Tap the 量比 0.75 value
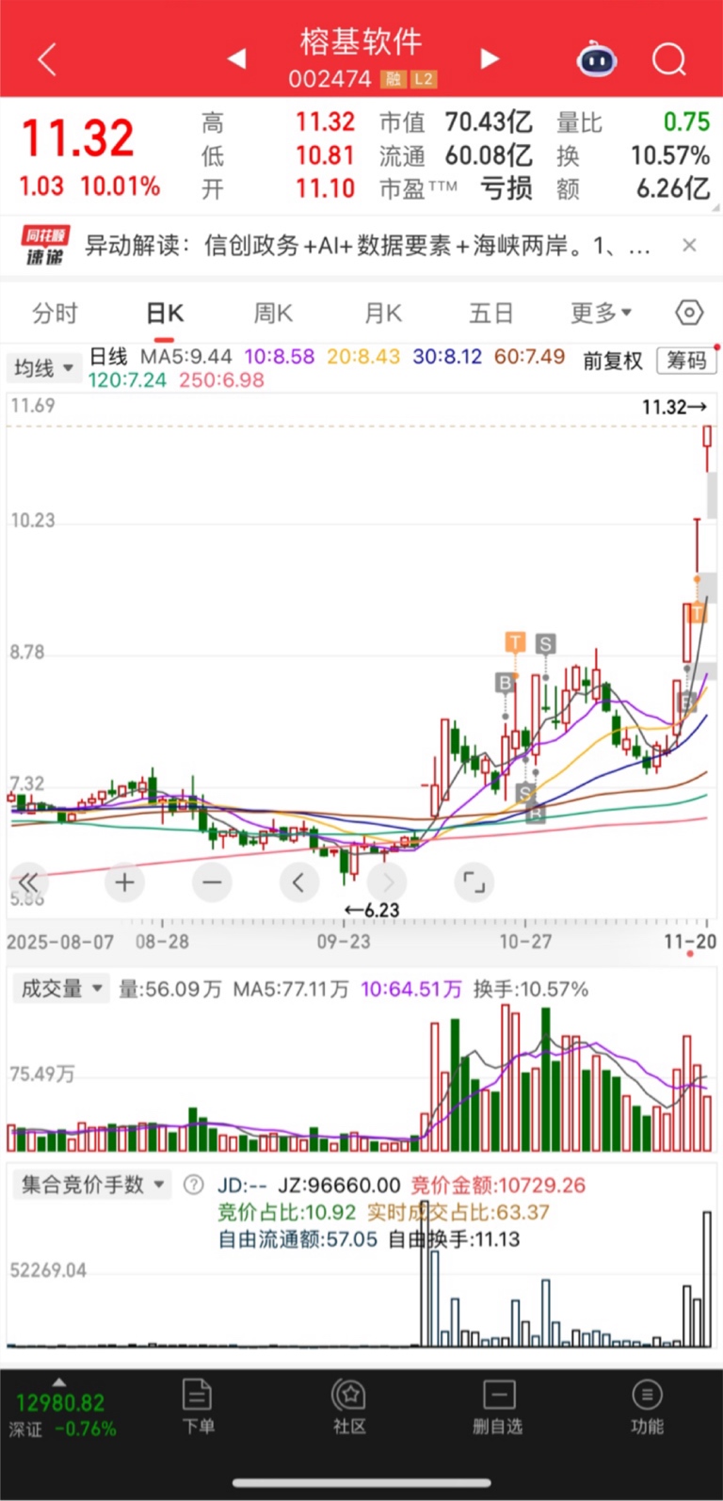 (686, 122)
